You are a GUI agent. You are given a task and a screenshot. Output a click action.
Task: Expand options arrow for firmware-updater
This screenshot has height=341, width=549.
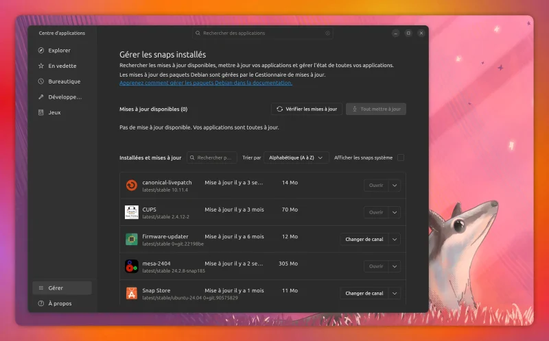tap(395, 240)
